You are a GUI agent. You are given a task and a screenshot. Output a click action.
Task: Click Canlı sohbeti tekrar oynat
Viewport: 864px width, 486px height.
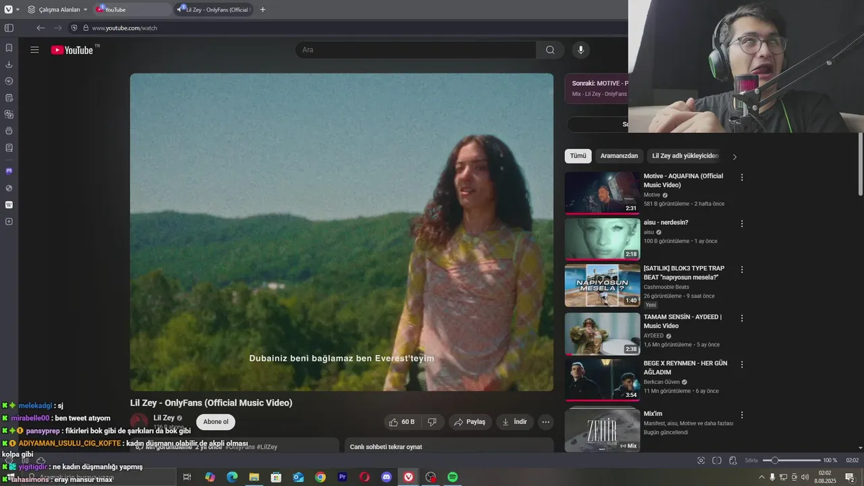click(x=386, y=447)
